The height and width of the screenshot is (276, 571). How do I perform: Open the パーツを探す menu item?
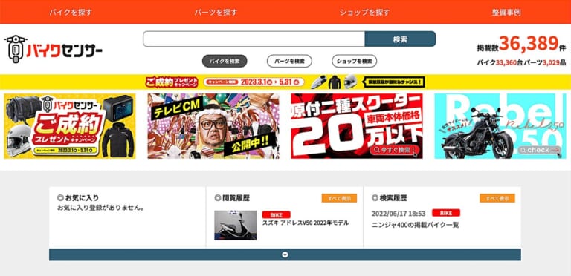pos(216,13)
